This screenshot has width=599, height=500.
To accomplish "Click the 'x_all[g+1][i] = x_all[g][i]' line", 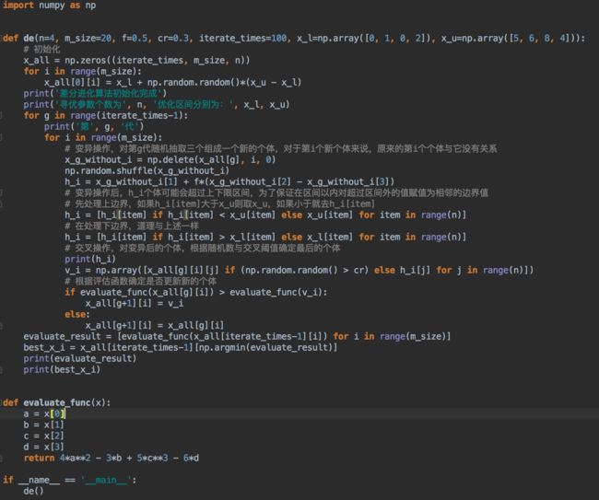I will (155, 326).
